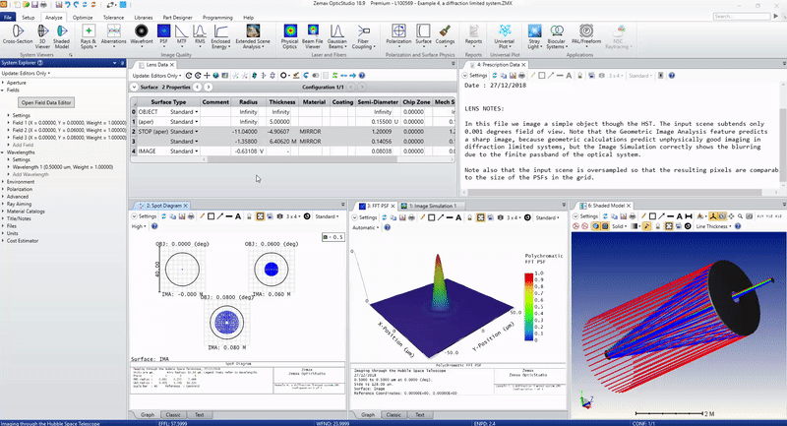Screen dimensions: 787x426
Task: Select Wavelength 1 entry in System Explorer
Action: tap(62, 167)
